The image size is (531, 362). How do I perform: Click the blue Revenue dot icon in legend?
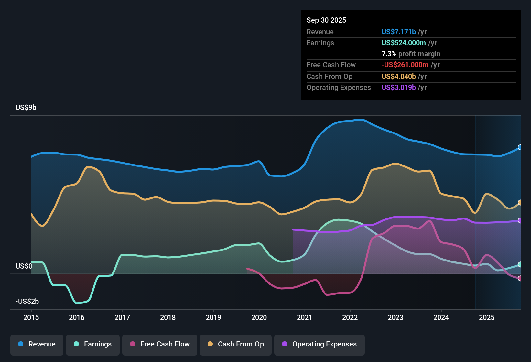click(20, 344)
